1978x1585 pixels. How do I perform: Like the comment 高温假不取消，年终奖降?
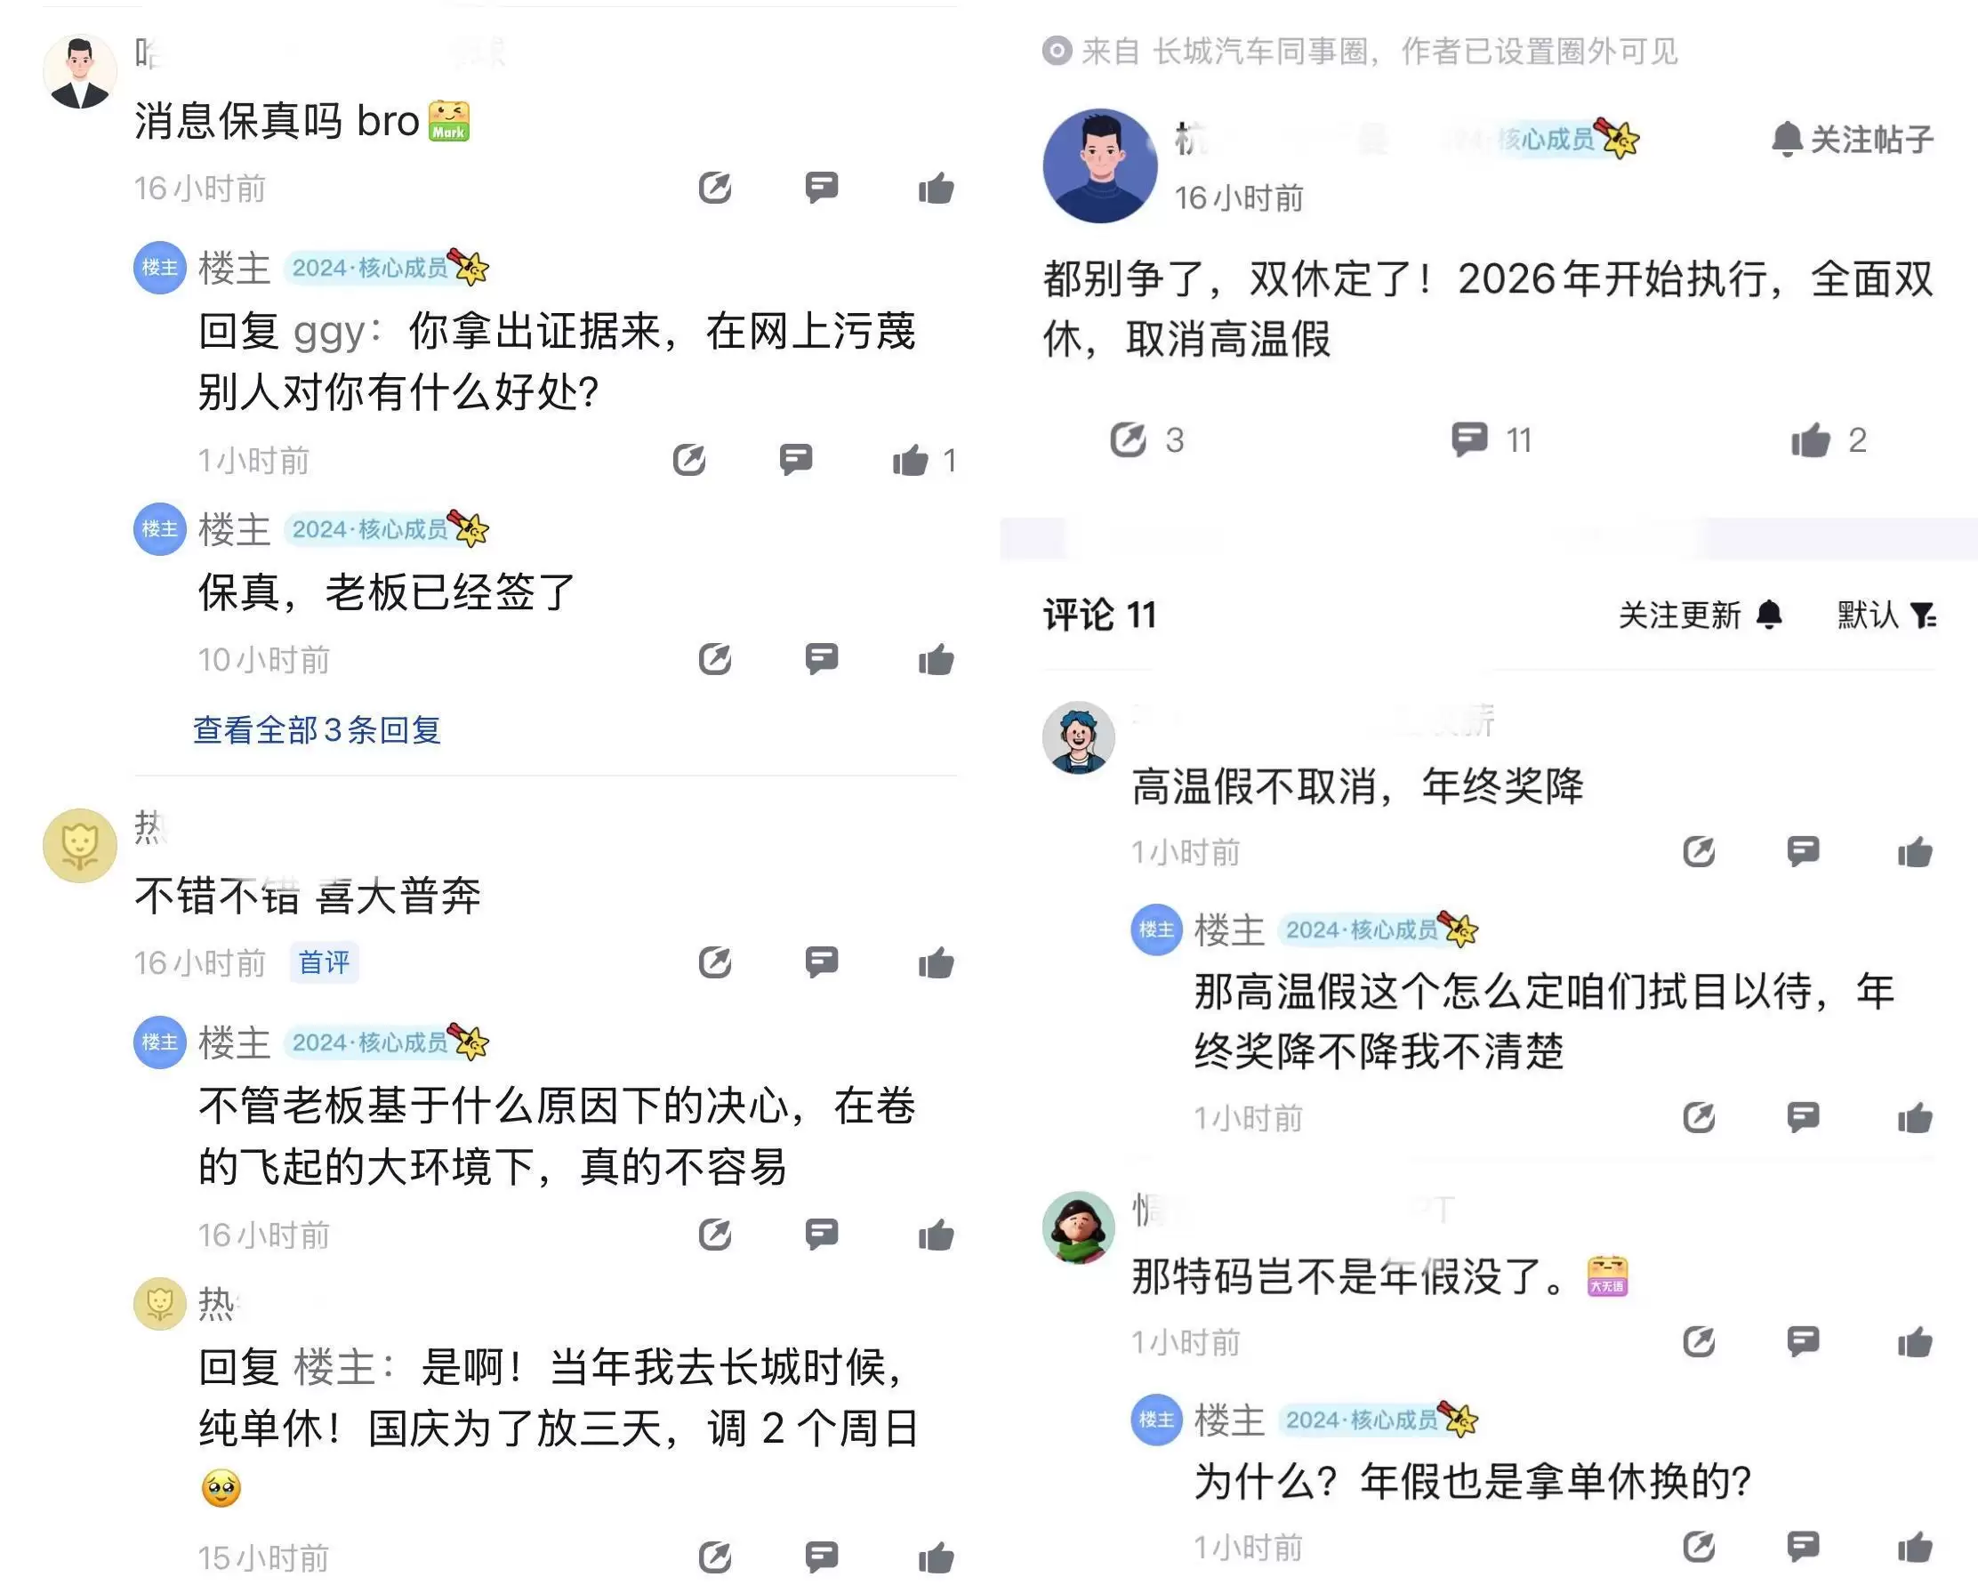(1915, 852)
